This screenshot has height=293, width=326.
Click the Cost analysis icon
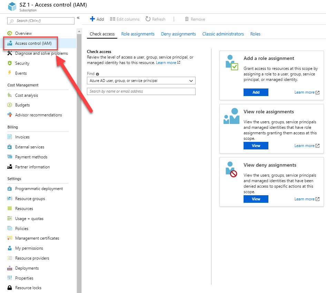[10, 95]
